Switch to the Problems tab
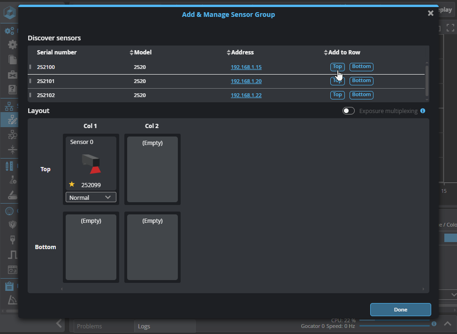The width and height of the screenshot is (457, 334). coord(89,326)
